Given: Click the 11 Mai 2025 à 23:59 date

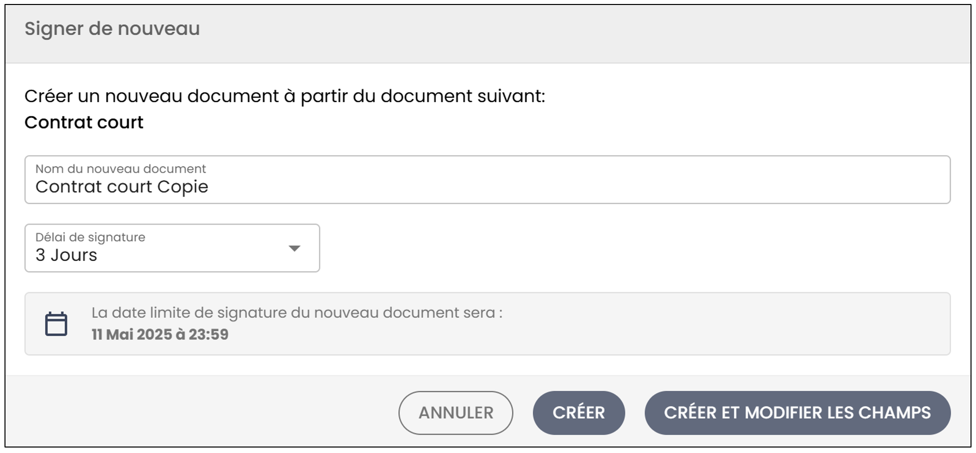Looking at the screenshot, I should [x=160, y=334].
